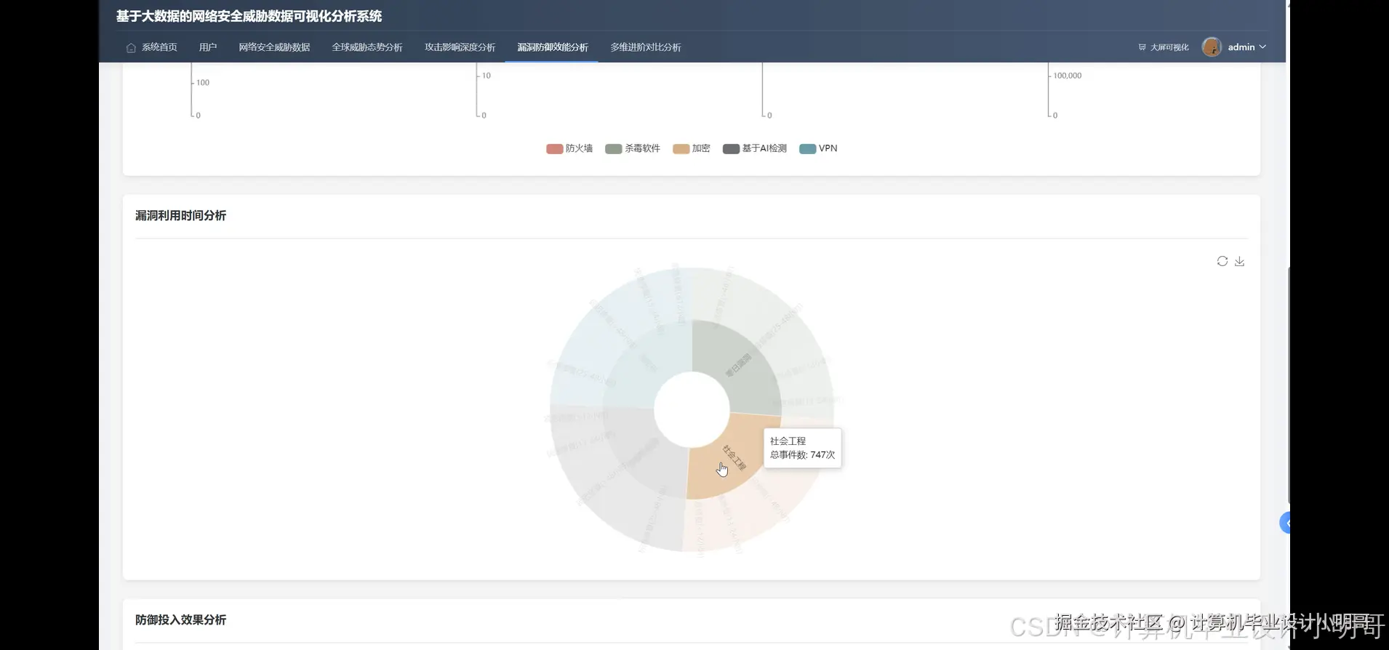The image size is (1389, 650).
Task: Expand the admin dropdown arrow
Action: 1262,47
